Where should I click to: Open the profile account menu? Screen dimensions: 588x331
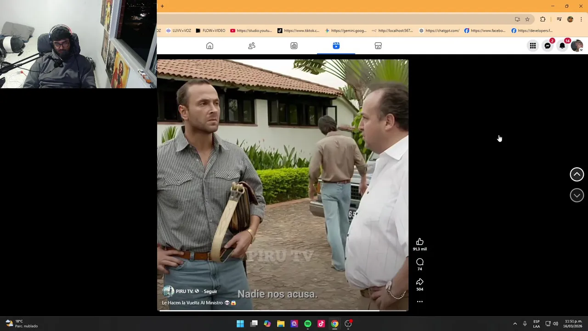[577, 46]
